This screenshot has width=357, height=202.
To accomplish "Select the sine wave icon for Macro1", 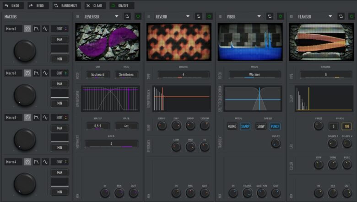I will point(45,29).
